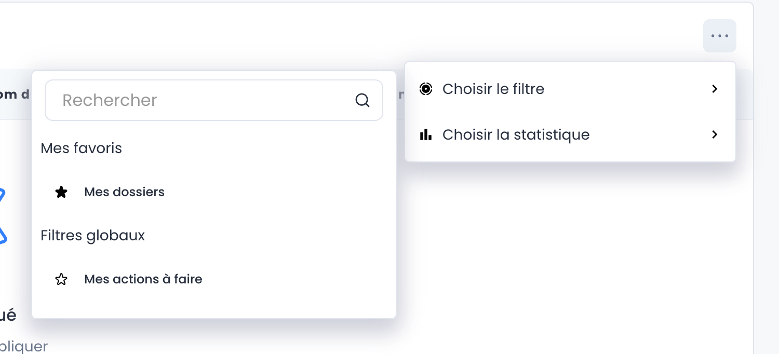Click the cut-off column header right of search panel

pos(400,94)
